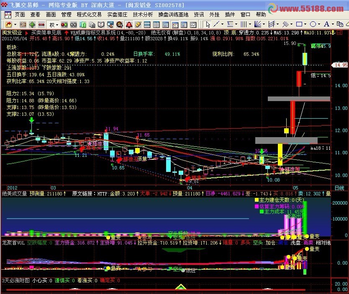Select the 'A' text annotation drawing tool

coord(327,25)
